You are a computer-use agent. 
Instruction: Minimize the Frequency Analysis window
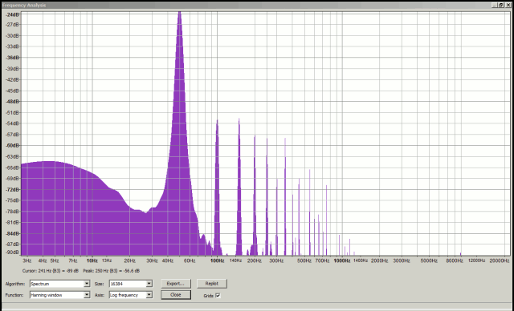(x=495, y=5)
